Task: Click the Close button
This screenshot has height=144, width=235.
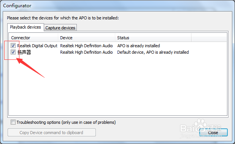Action: tap(213, 133)
